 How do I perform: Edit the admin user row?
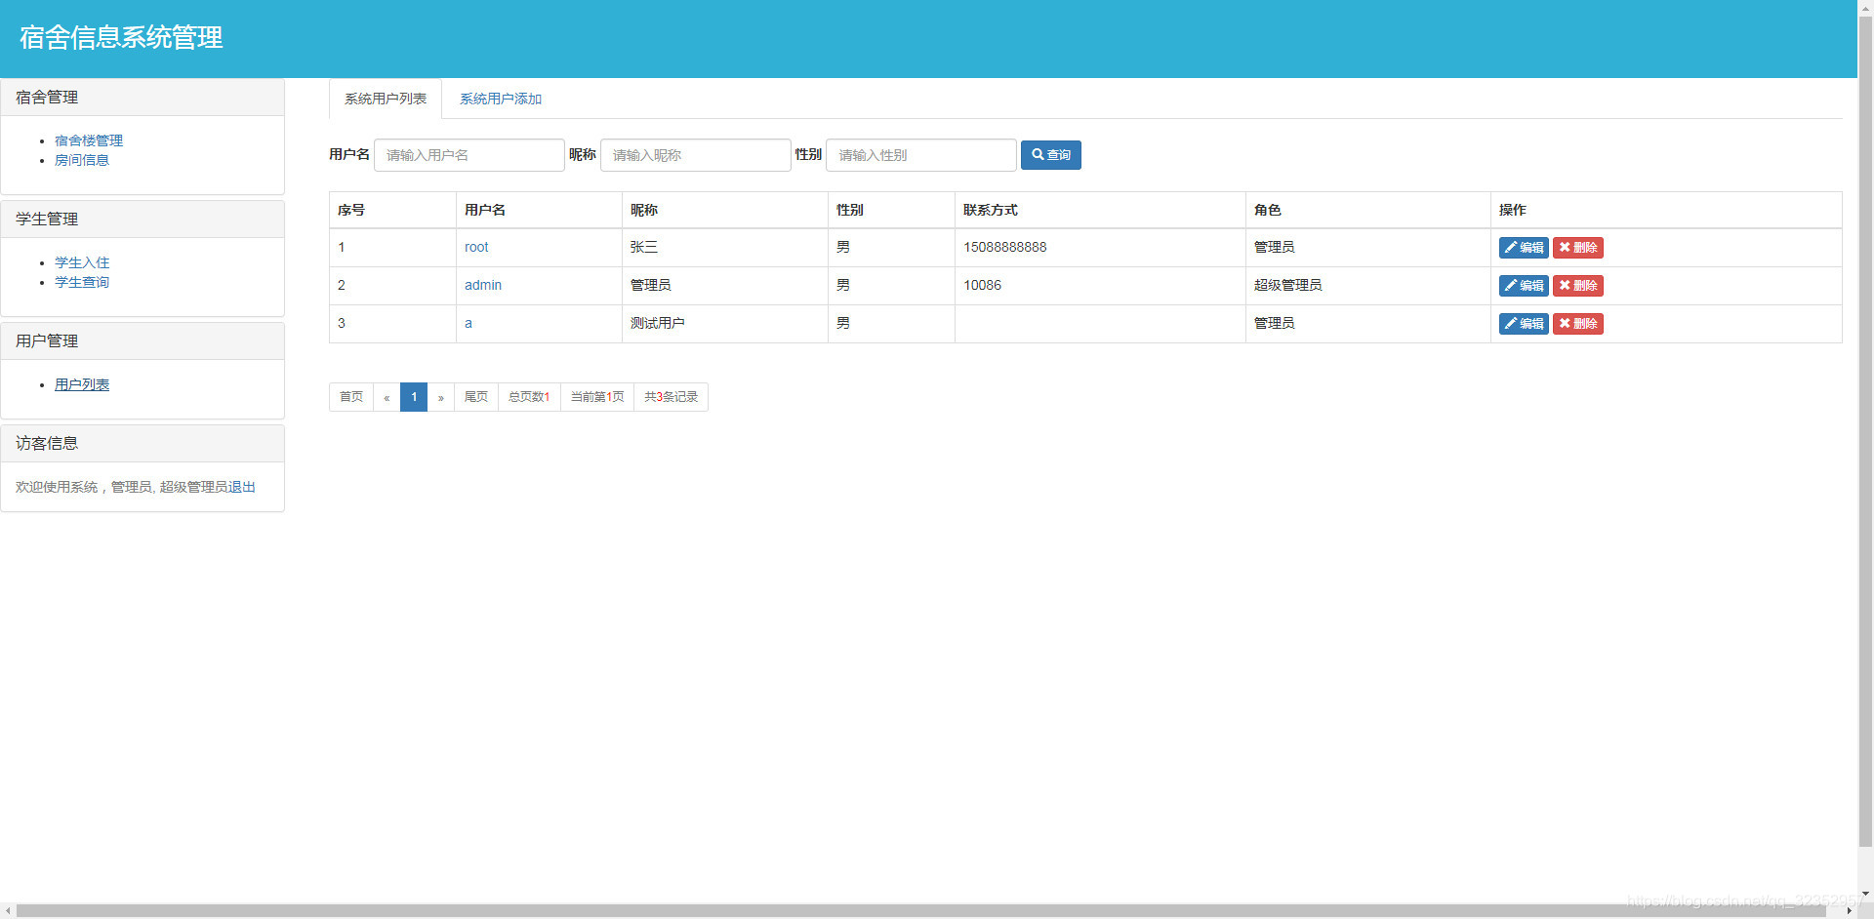point(1524,286)
